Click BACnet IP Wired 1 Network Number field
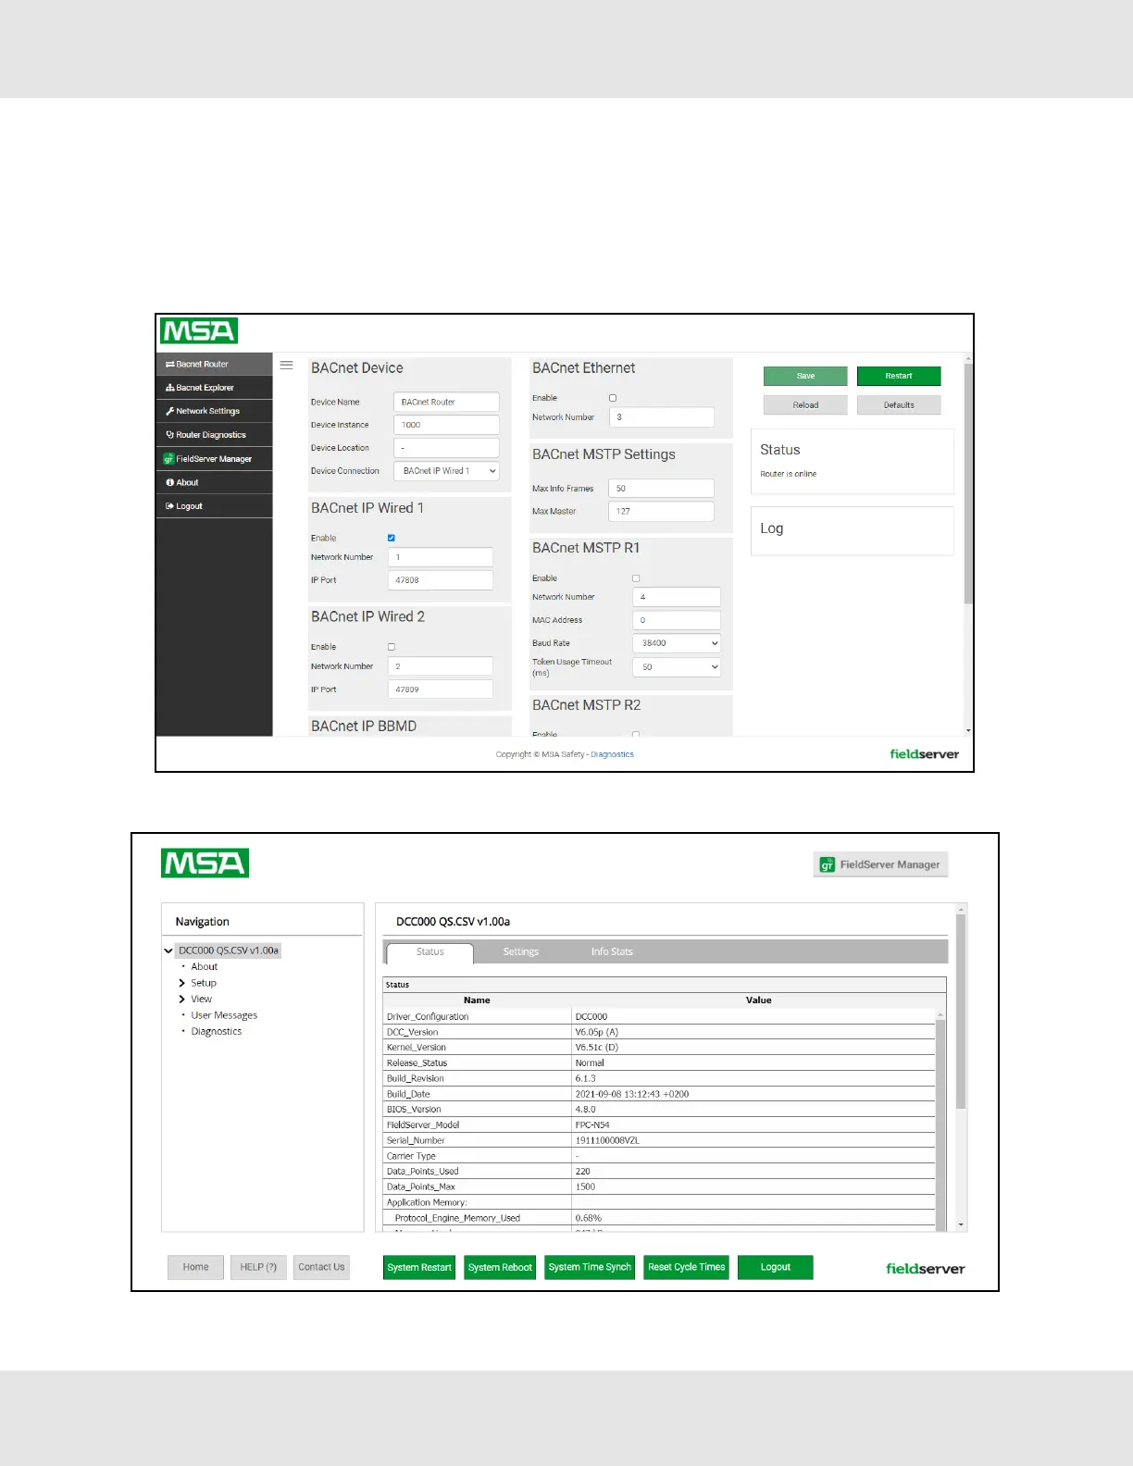The image size is (1133, 1466). (440, 557)
